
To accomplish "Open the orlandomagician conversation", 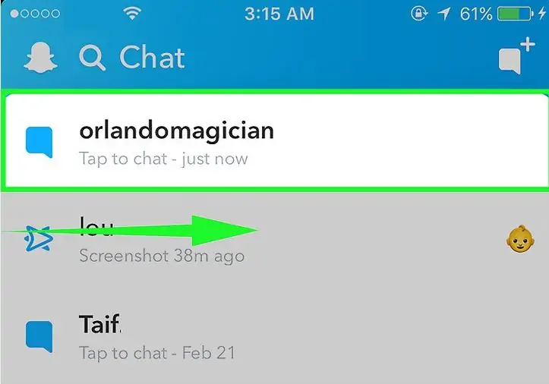I will 275,140.
